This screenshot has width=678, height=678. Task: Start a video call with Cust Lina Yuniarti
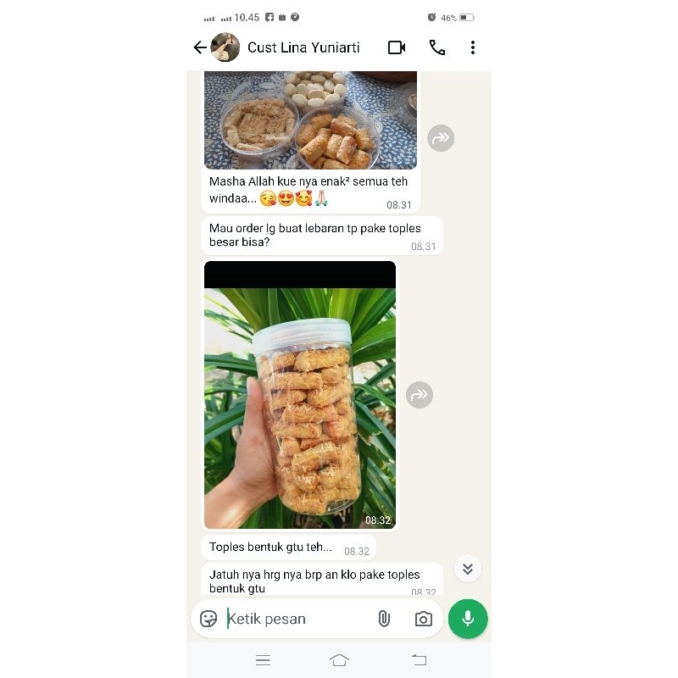(397, 47)
